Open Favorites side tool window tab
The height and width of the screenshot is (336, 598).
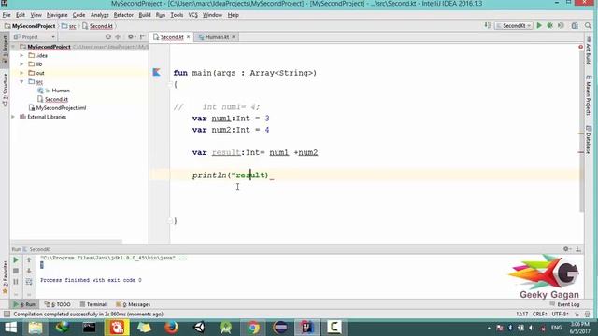pos(5,277)
